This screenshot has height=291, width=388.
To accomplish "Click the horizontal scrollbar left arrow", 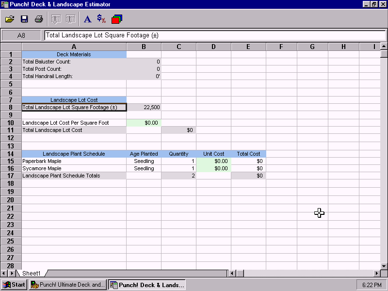I will tap(232, 274).
